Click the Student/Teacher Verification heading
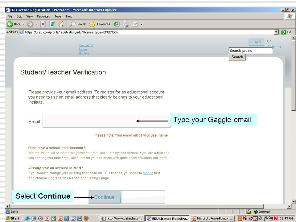This screenshot has height=222, width=296. 63,72
